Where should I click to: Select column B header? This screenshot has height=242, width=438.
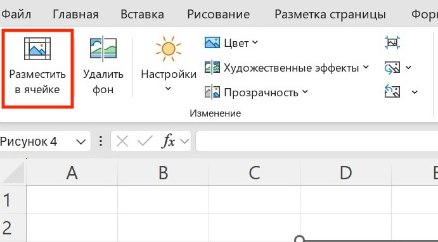click(x=163, y=173)
